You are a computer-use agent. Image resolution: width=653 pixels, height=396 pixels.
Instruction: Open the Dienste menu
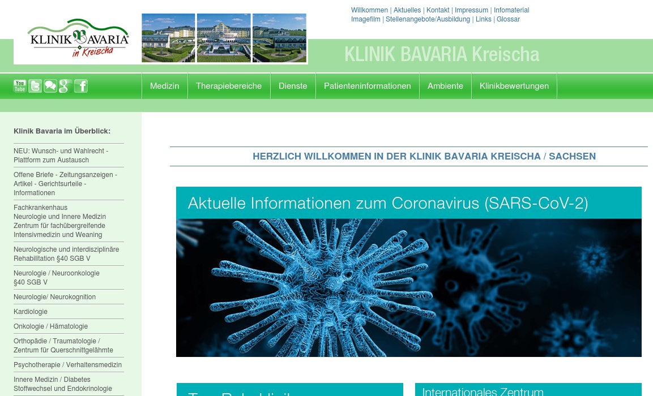click(x=293, y=86)
